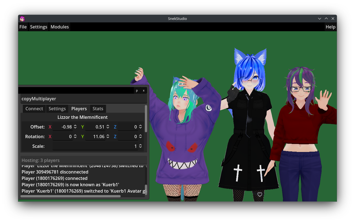
Task: Click the Rotation Z stepper arrows
Action: [140, 137]
